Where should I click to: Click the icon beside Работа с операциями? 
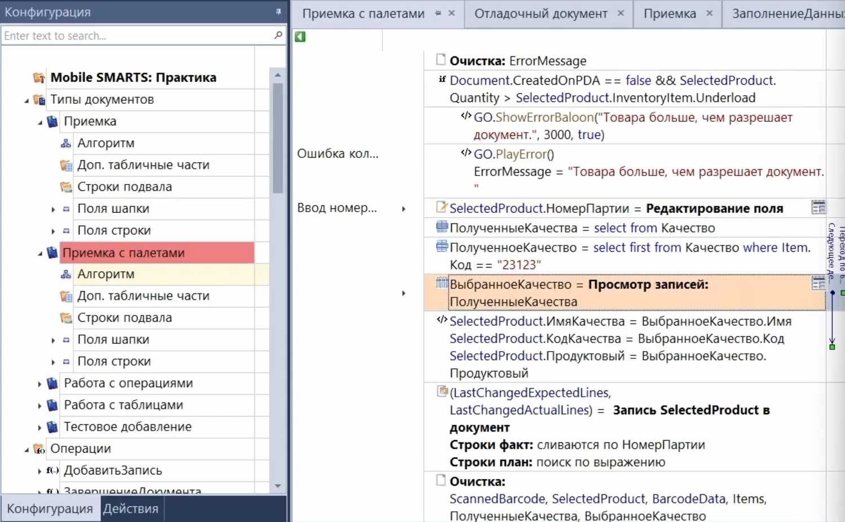tap(52, 383)
